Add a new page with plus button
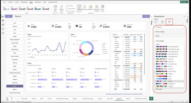This screenshot has width=191, height=103. [151, 99]
